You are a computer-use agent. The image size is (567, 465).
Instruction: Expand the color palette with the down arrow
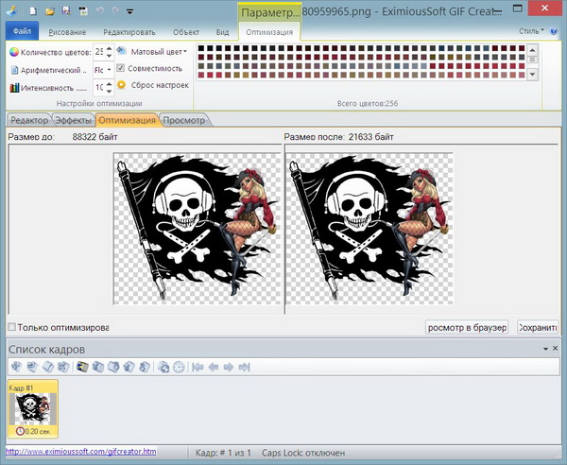point(532,74)
